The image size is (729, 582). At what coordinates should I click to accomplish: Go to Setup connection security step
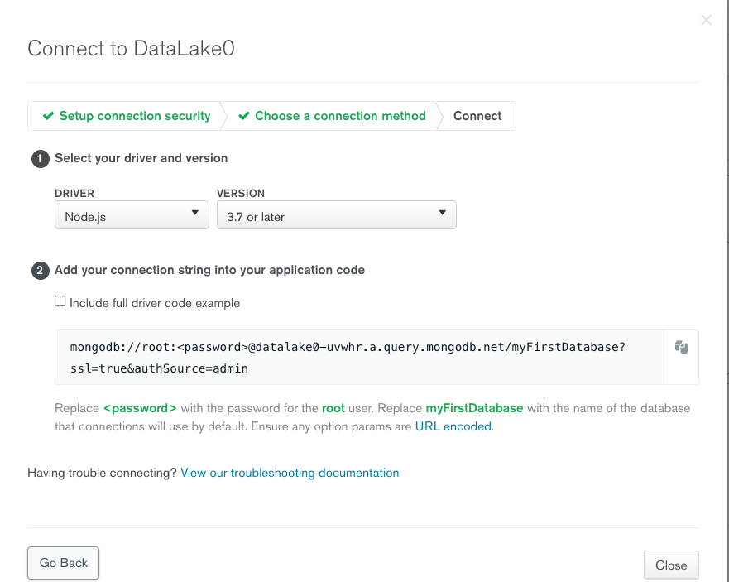(x=127, y=116)
